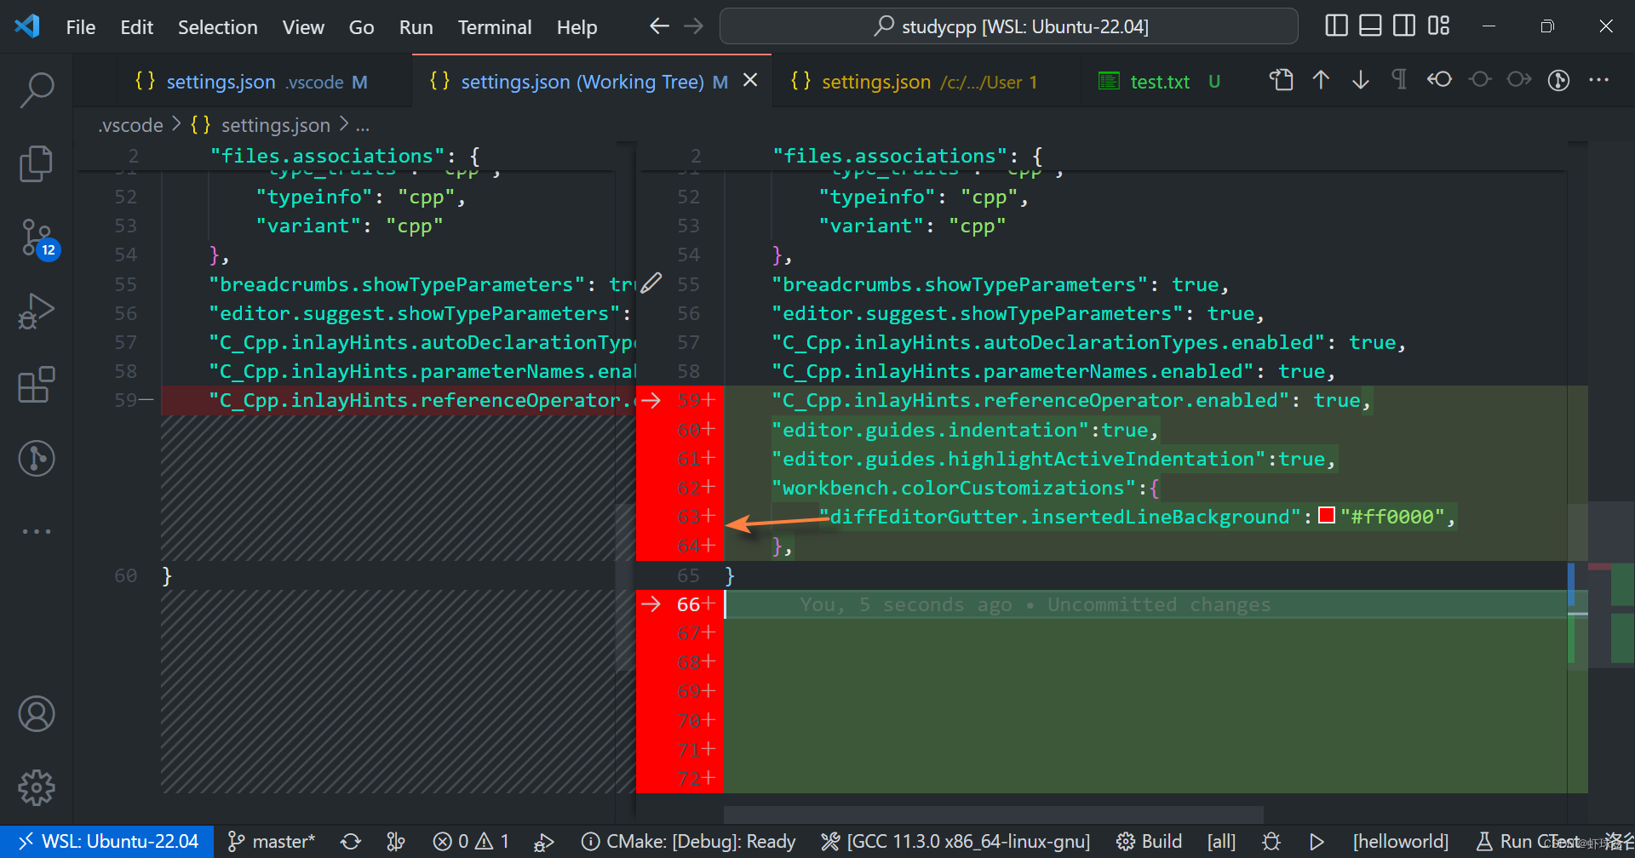The height and width of the screenshot is (858, 1635).
Task: Click the CMake debug bug icon
Action: [x=1271, y=842]
